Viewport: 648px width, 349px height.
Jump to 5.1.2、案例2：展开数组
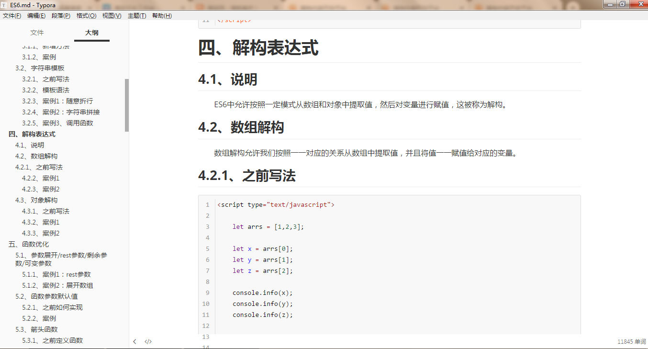pos(57,285)
